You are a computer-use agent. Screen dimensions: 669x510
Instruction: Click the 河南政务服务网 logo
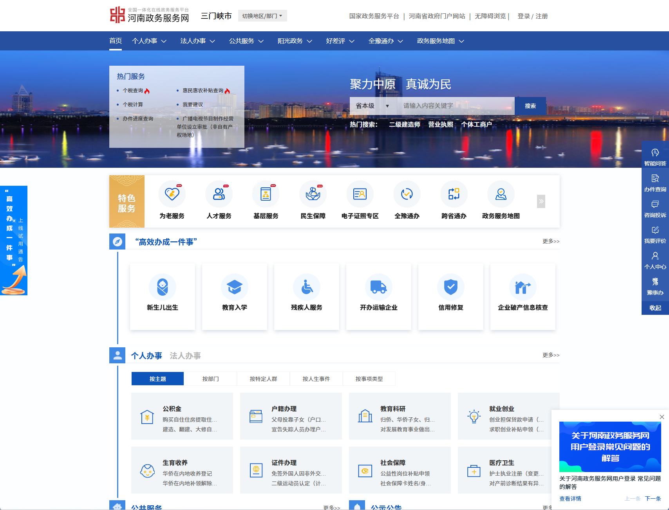coord(149,15)
